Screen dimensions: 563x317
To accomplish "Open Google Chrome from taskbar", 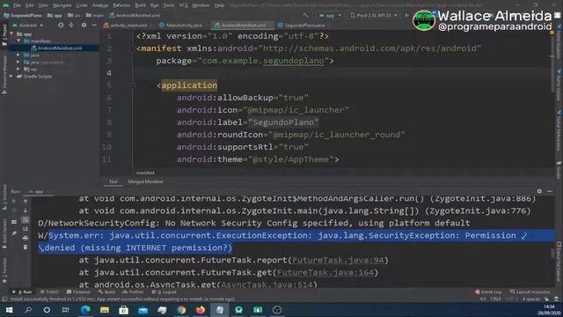I will 181,310.
